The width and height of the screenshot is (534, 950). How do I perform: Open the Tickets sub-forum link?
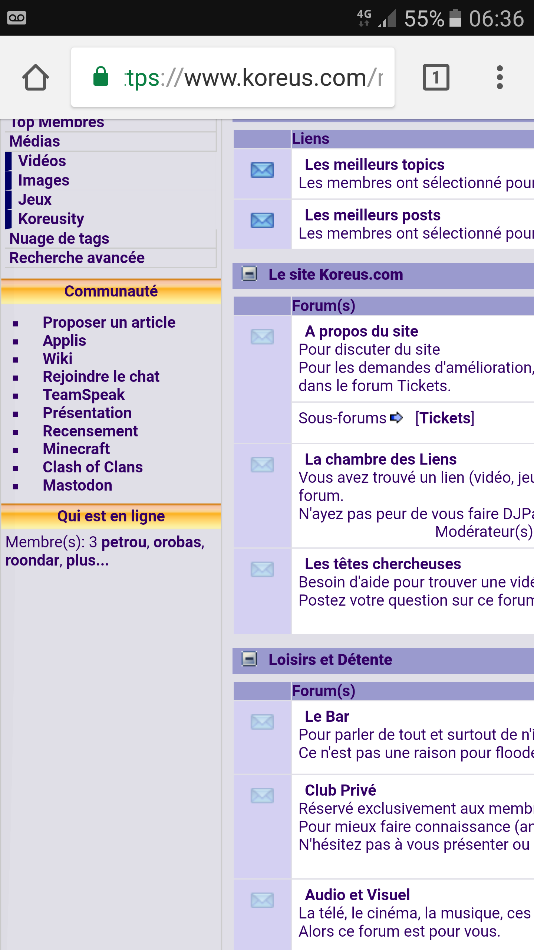click(x=444, y=418)
